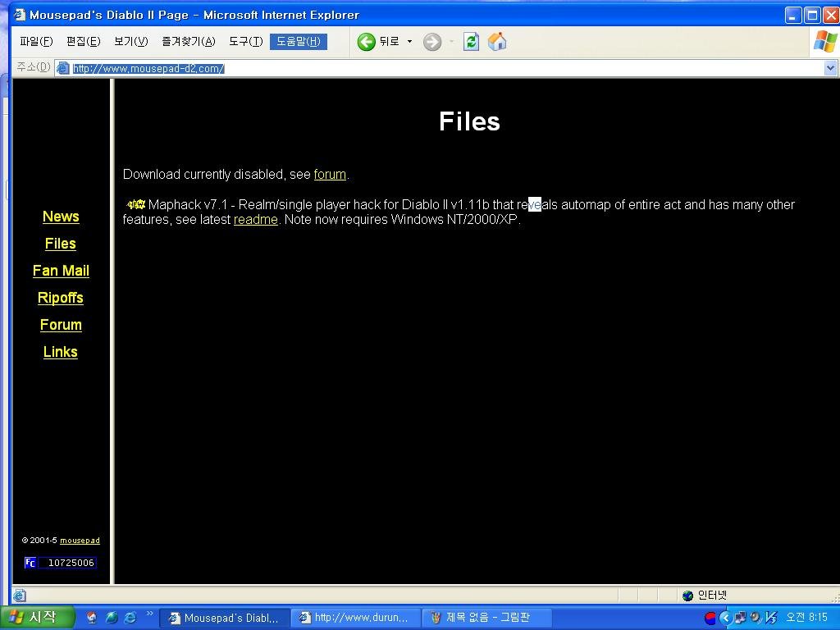Click the red-blue IME tray icon

pos(710,619)
